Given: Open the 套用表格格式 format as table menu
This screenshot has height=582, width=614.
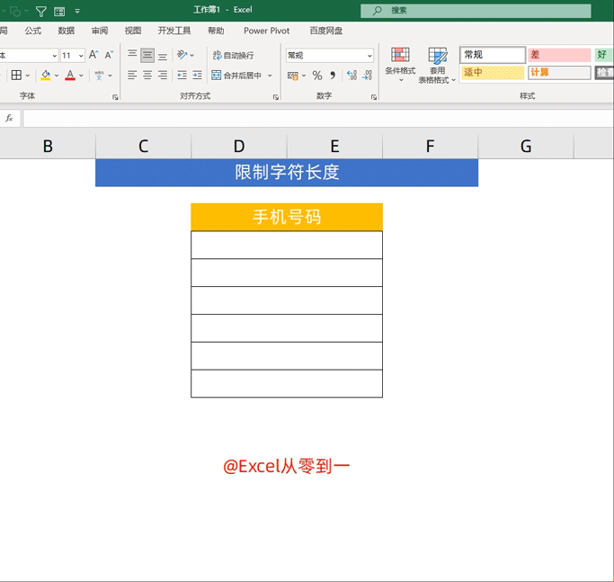Looking at the screenshot, I should 437,66.
